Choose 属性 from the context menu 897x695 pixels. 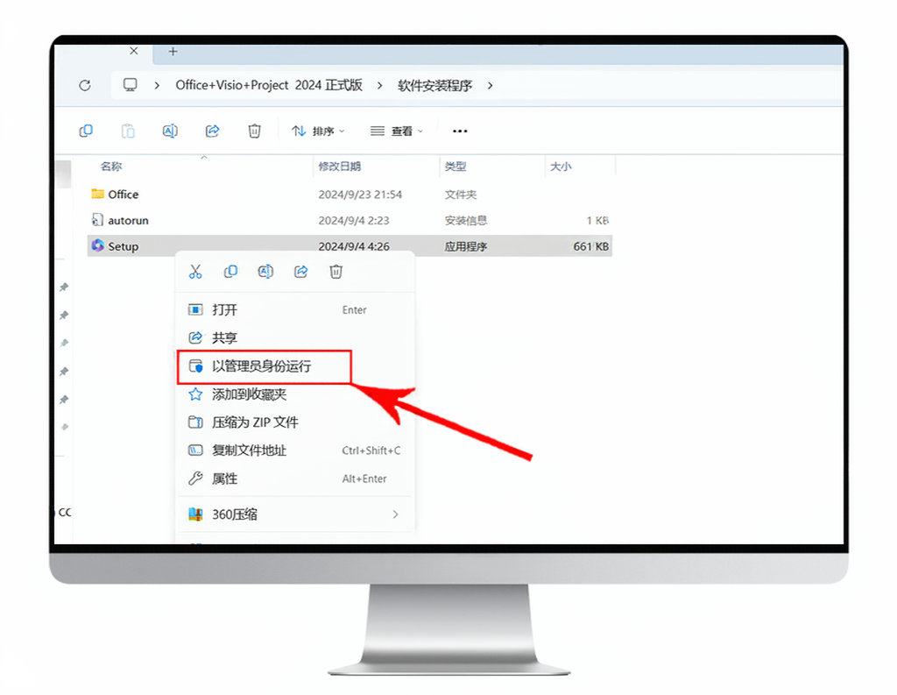(x=295, y=478)
